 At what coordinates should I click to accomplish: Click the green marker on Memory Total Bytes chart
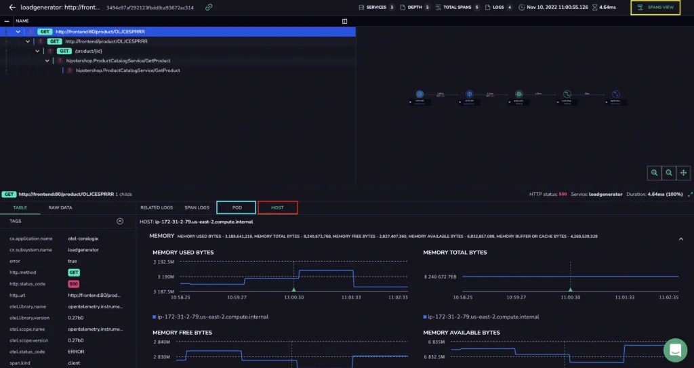[x=571, y=289]
